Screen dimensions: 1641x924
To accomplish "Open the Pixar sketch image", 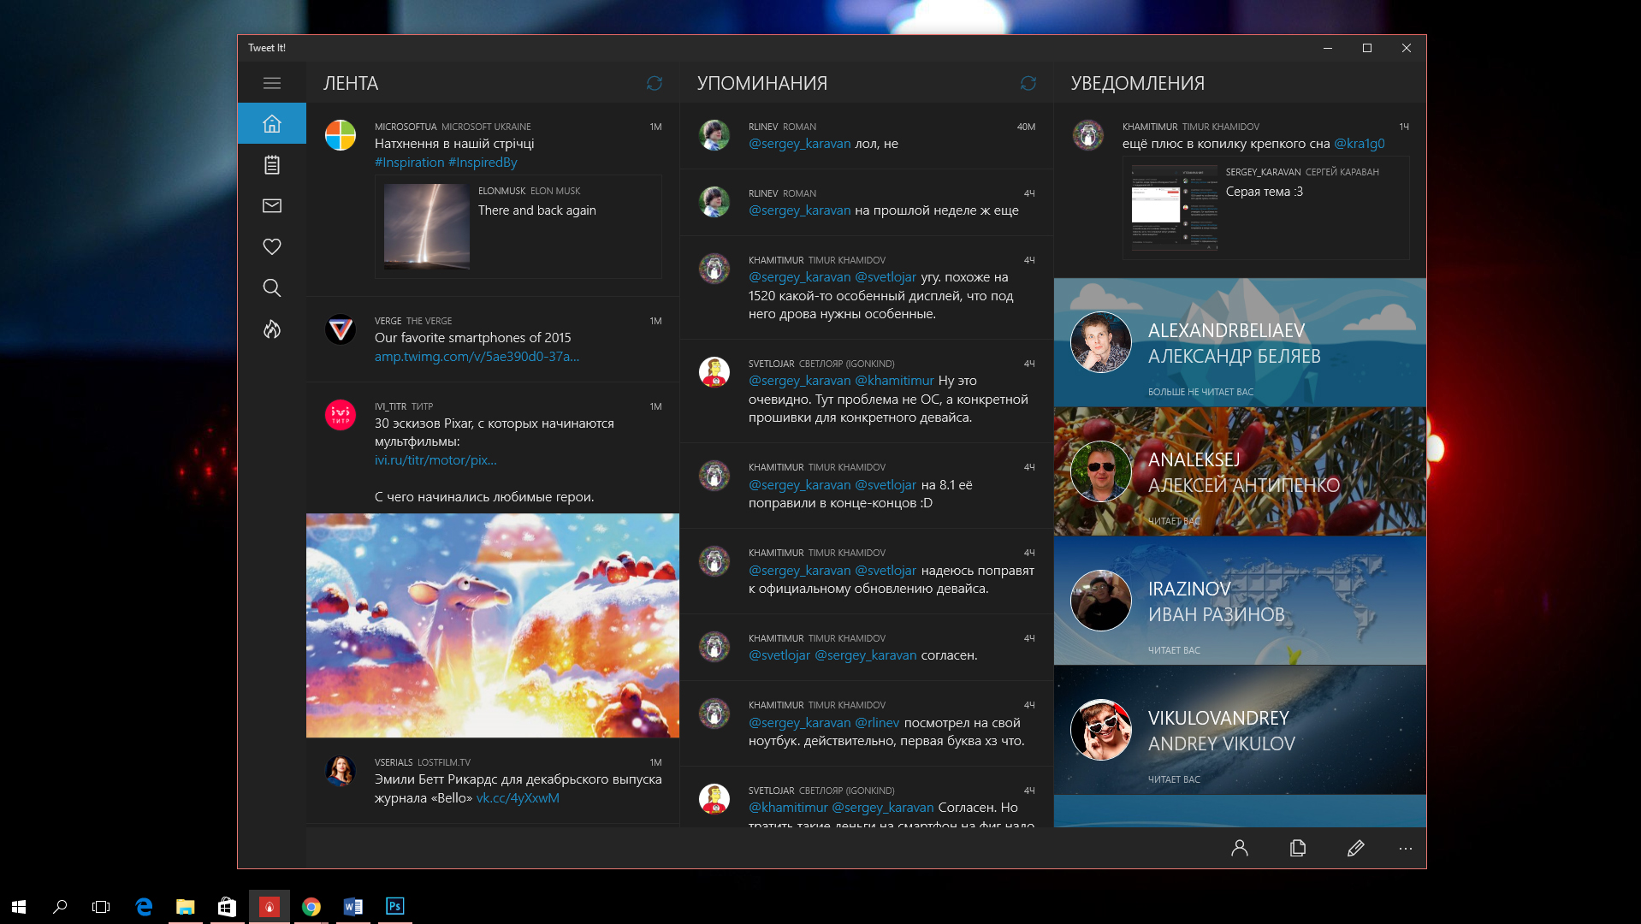I will point(493,625).
